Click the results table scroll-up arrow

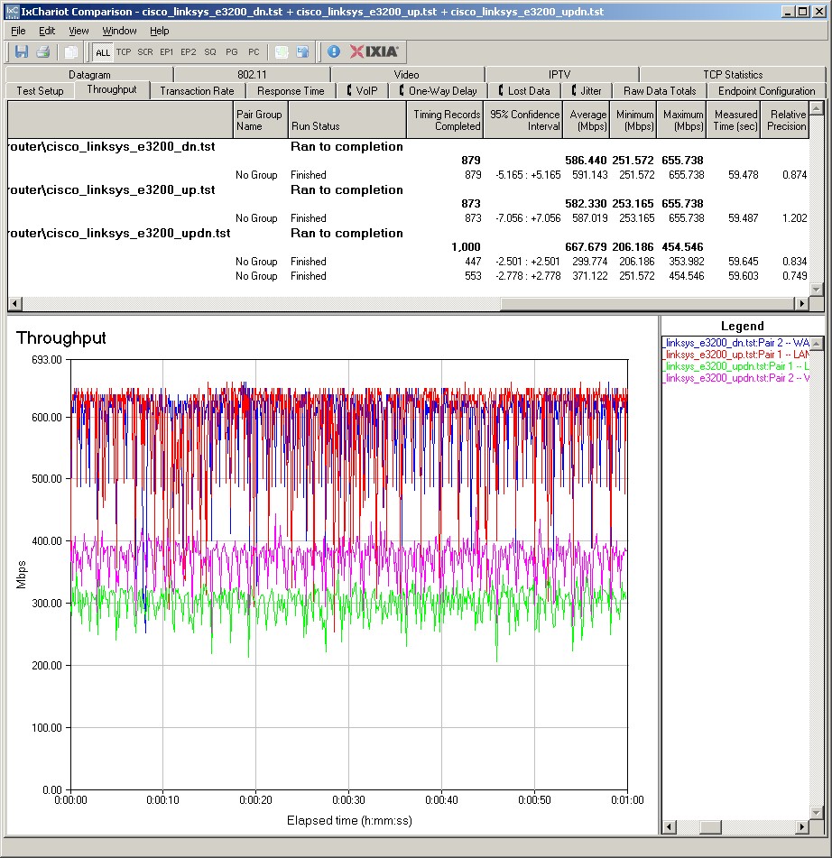coord(816,107)
